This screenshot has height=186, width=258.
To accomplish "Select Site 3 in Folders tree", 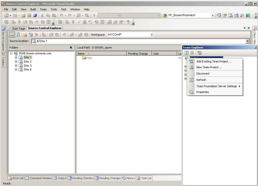I will click(28, 65).
